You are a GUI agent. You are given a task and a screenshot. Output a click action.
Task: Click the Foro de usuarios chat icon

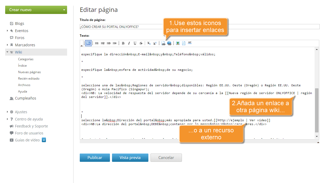coord(12,133)
